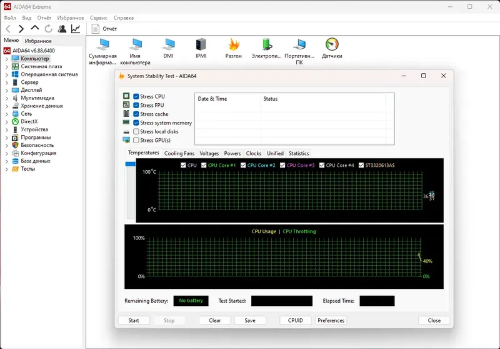Select the Тесты item in the tree
The image size is (500, 349).
coord(27,169)
